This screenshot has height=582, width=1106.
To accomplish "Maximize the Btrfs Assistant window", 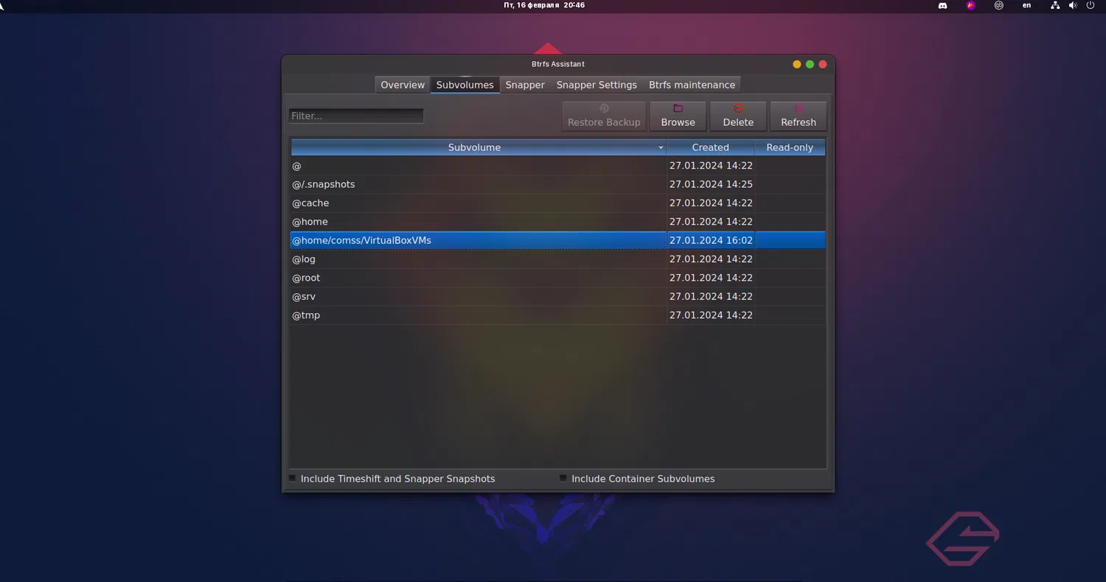I will click(810, 64).
